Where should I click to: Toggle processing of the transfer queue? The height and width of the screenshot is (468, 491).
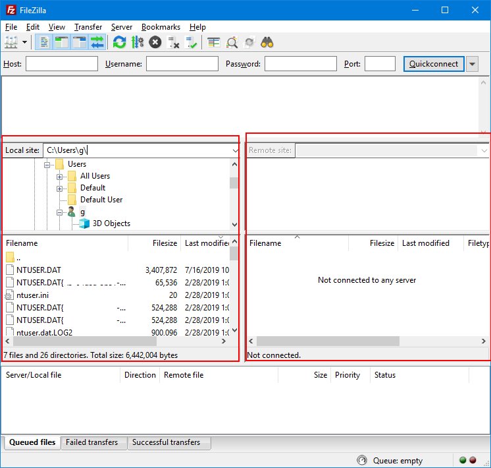coord(137,42)
